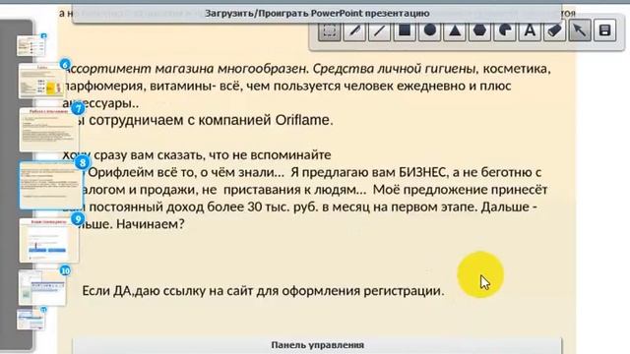The width and height of the screenshot is (630, 354).
Task: Select the triangle shape tool
Action: [455, 30]
